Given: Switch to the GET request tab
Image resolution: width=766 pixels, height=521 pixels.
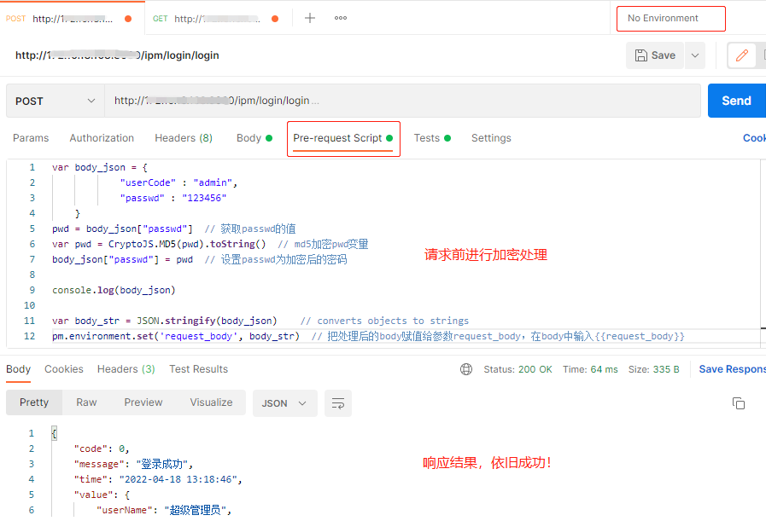Looking at the screenshot, I should [215, 19].
